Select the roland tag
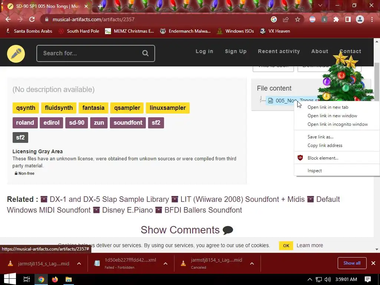 pyautogui.click(x=25, y=122)
